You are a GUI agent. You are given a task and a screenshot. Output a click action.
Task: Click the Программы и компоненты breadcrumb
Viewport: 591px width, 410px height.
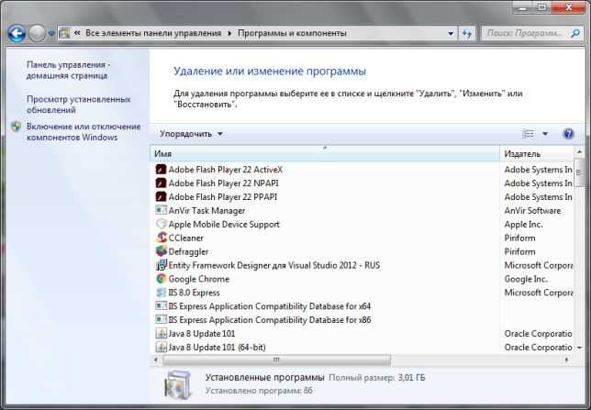point(290,34)
